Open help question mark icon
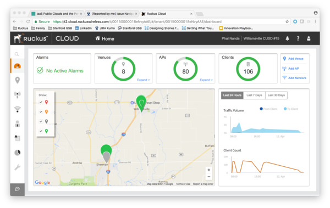This screenshot has height=208, width=330. click(298, 38)
